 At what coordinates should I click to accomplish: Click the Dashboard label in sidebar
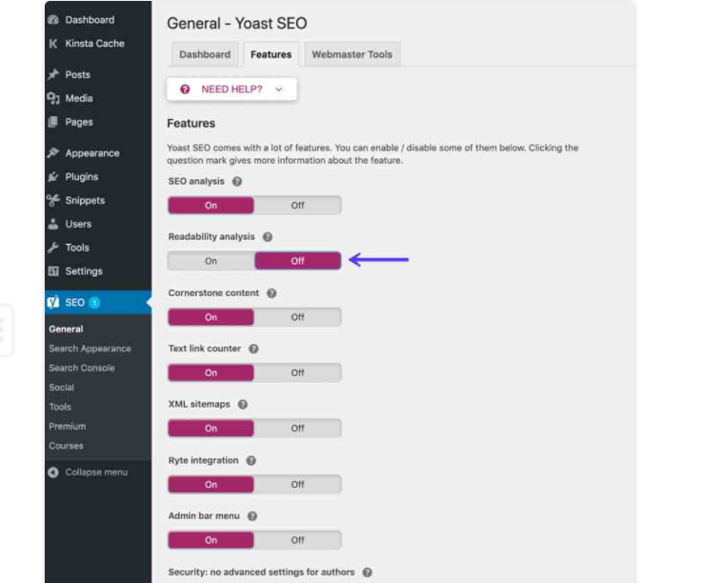click(90, 20)
